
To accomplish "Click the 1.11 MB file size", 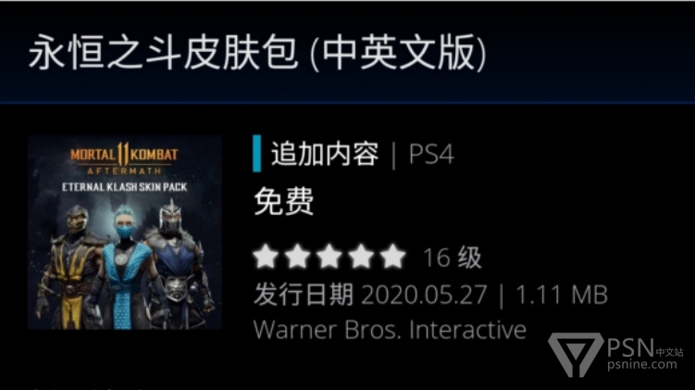I will coord(562,295).
